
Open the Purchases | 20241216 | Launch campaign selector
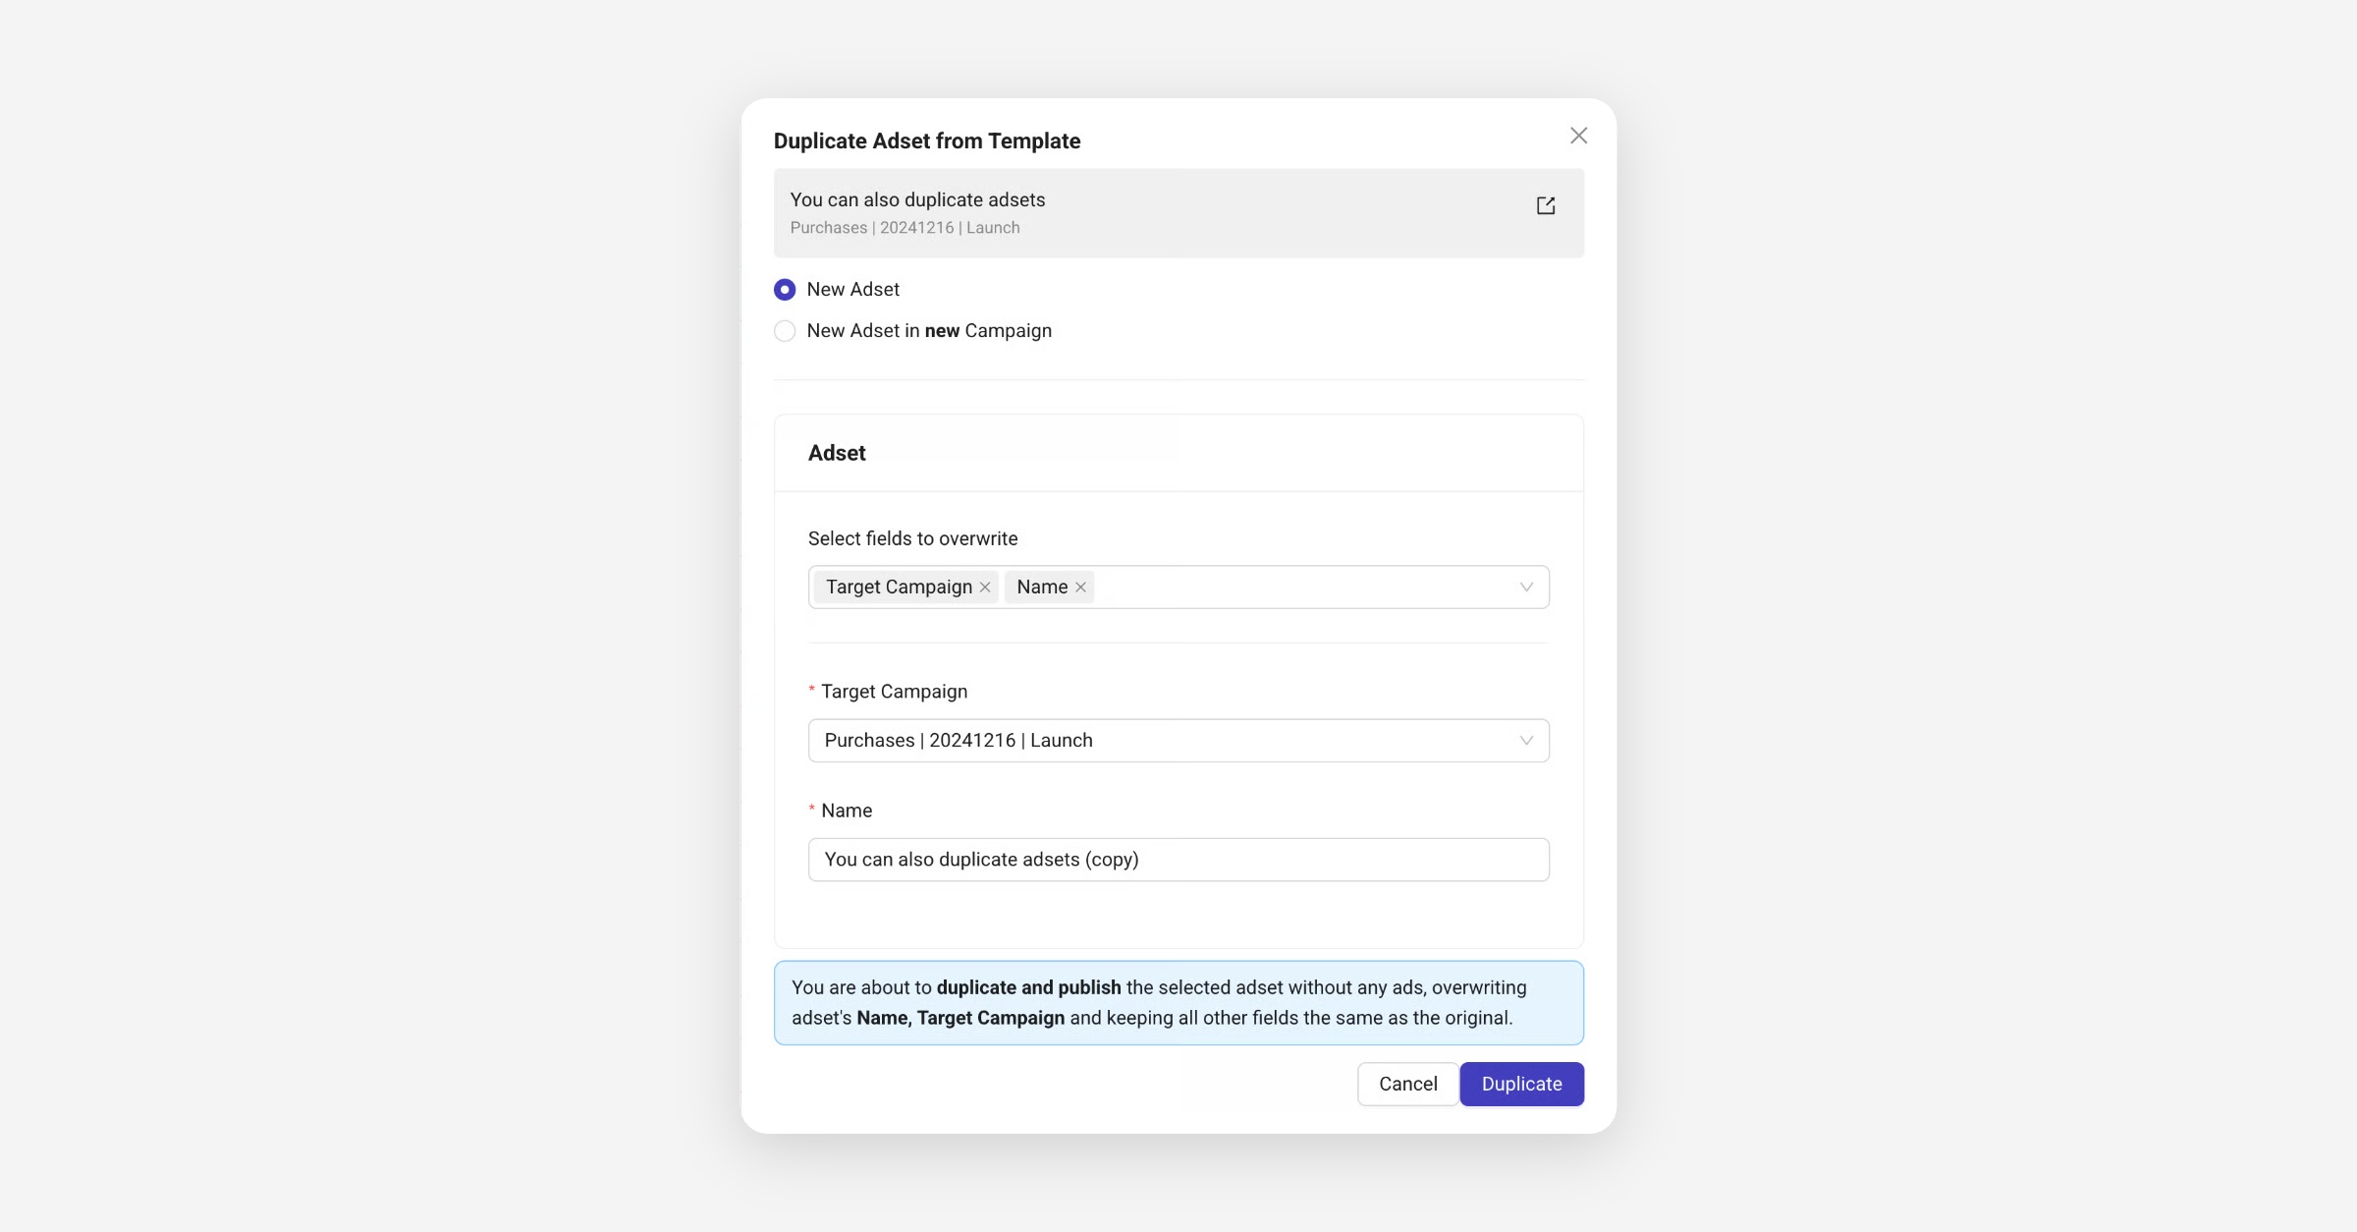(x=1159, y=741)
